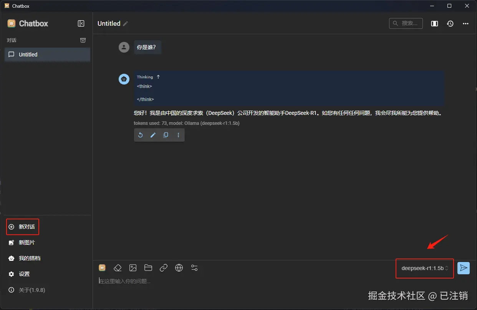Click the assistant reply starting with 您好!
The height and width of the screenshot is (310, 477).
tap(288, 113)
